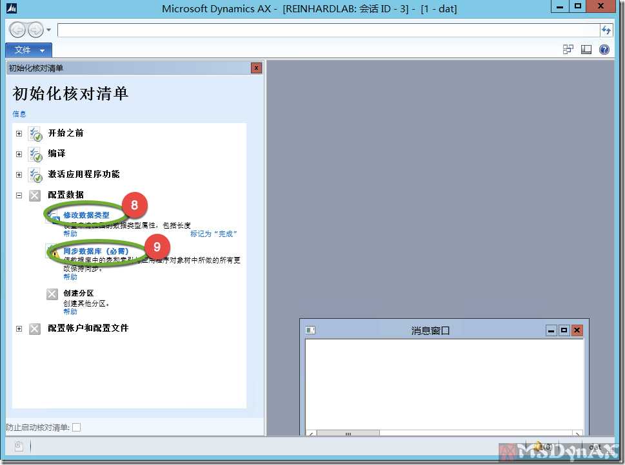This screenshot has height=465, width=625.
Task: Click the view layout icon in the toolbar
Action: [x=586, y=50]
